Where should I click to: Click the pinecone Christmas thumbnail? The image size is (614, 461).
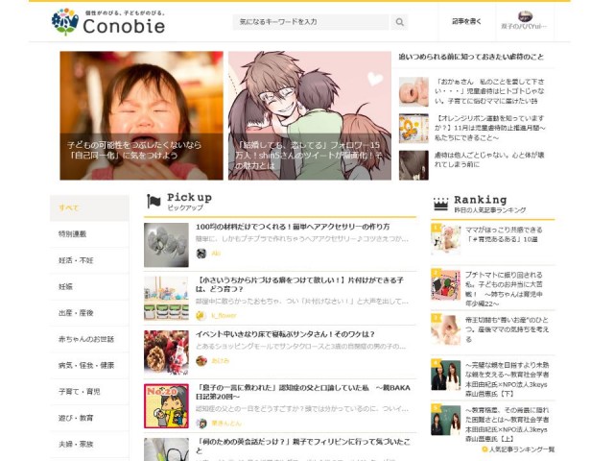166,352
